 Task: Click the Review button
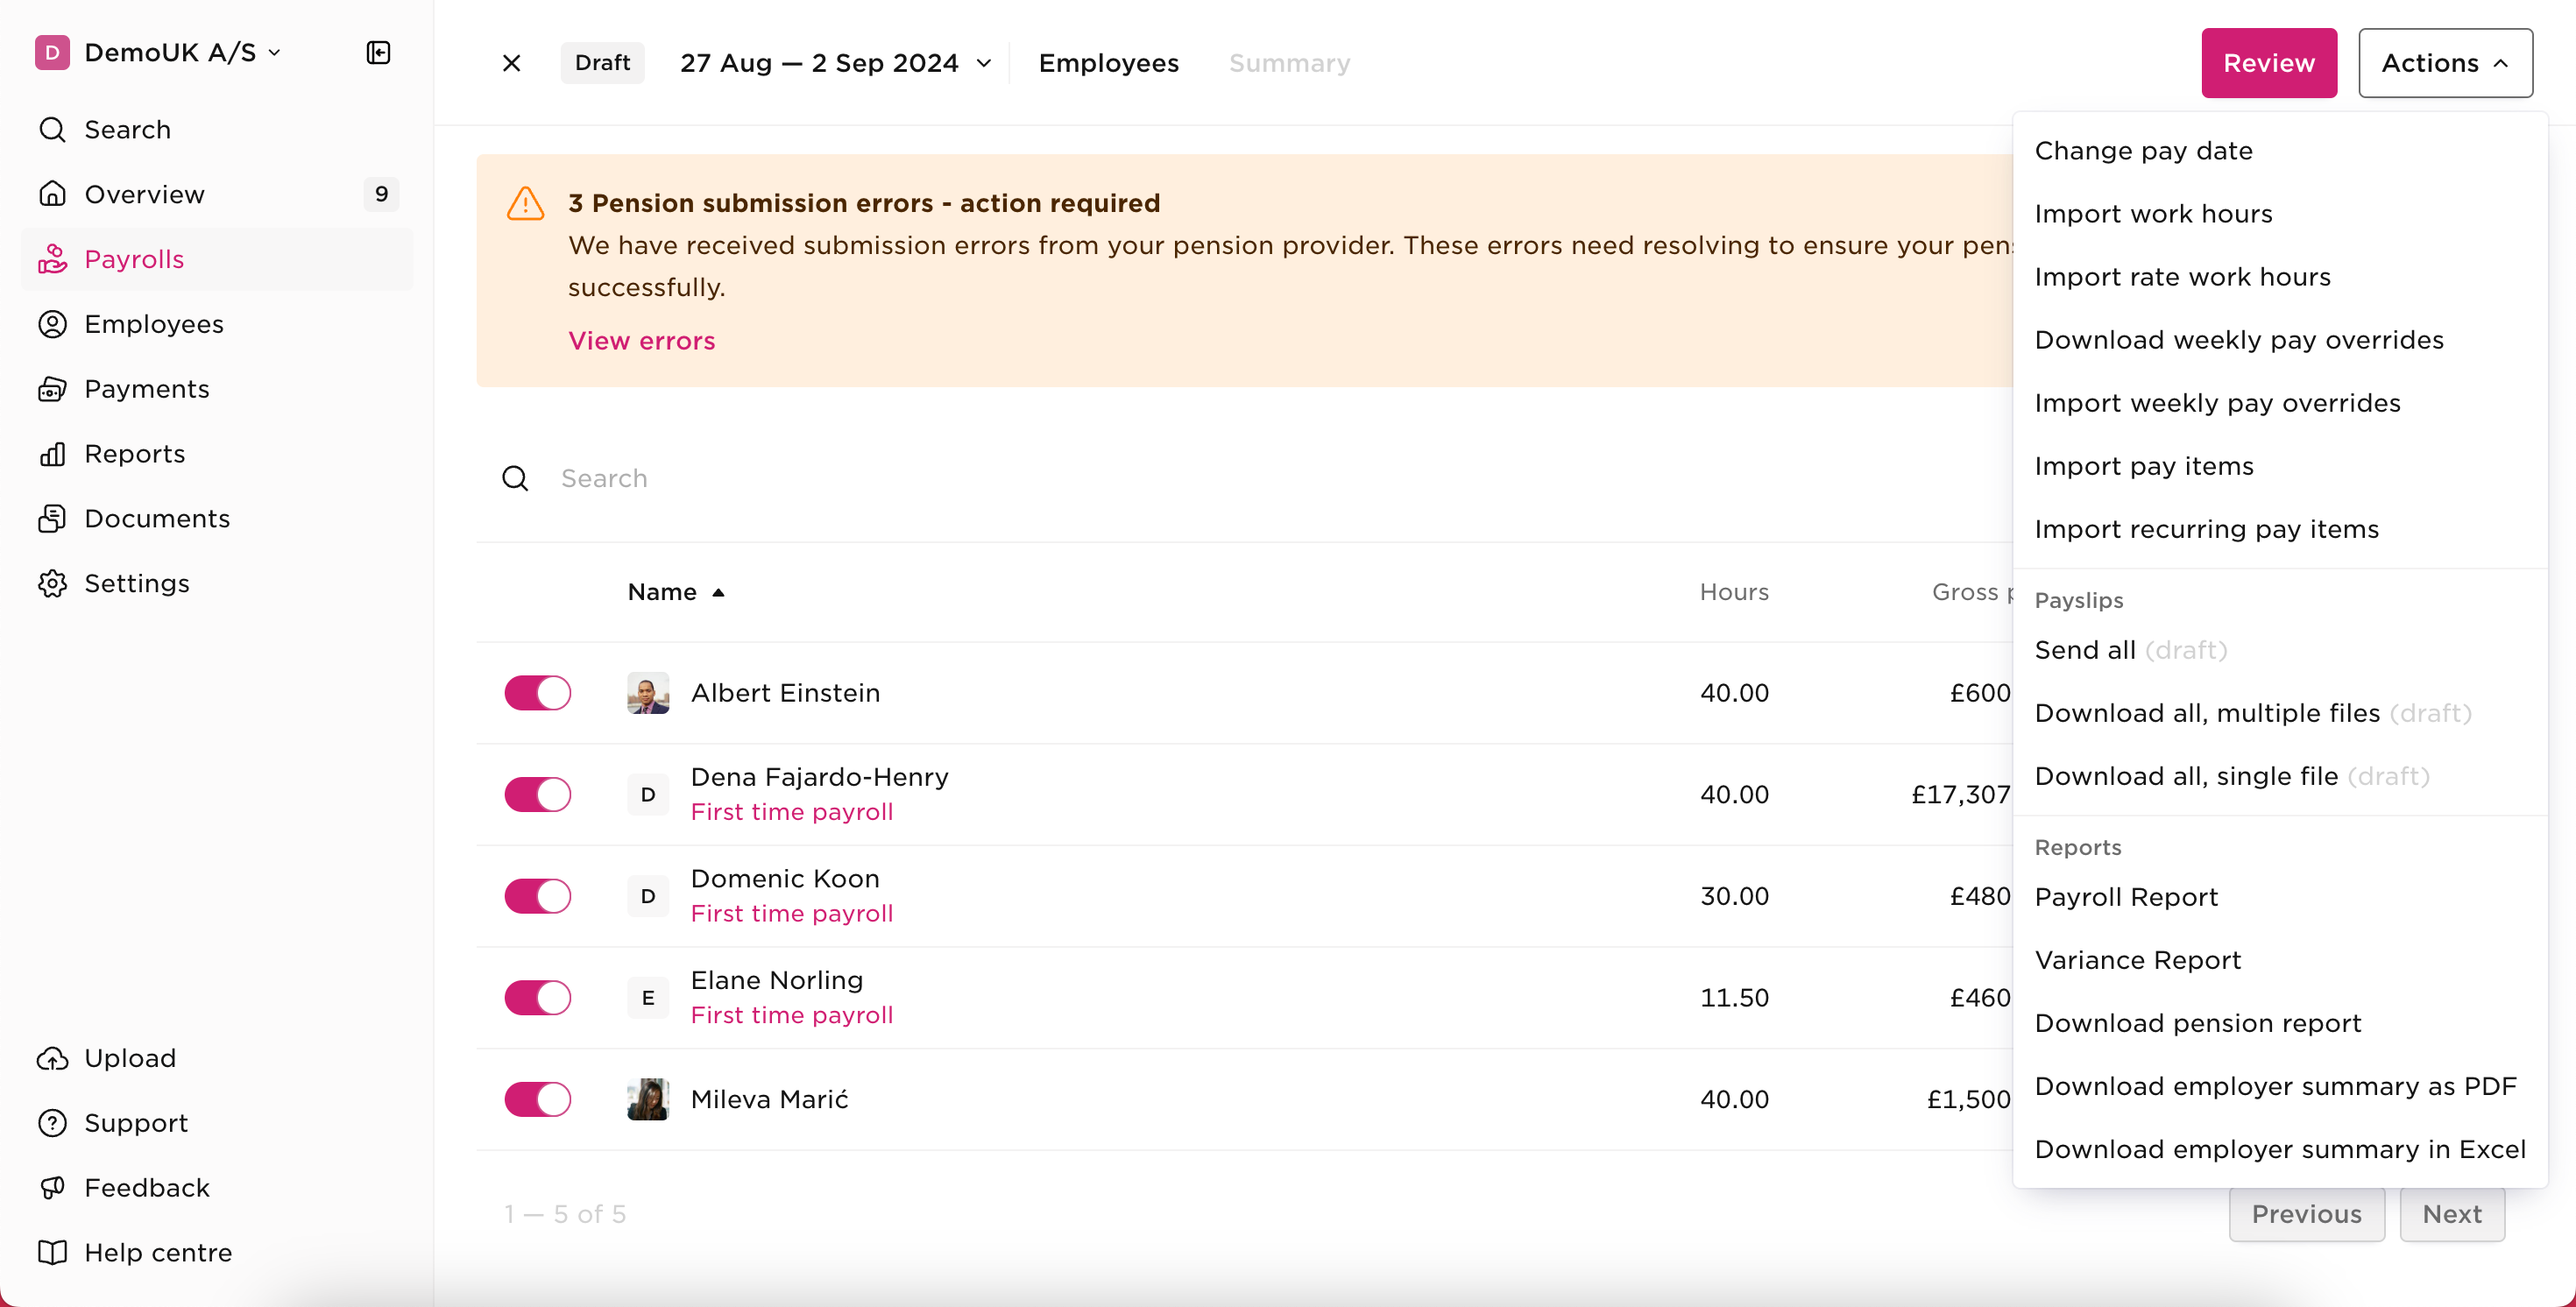2268,62
